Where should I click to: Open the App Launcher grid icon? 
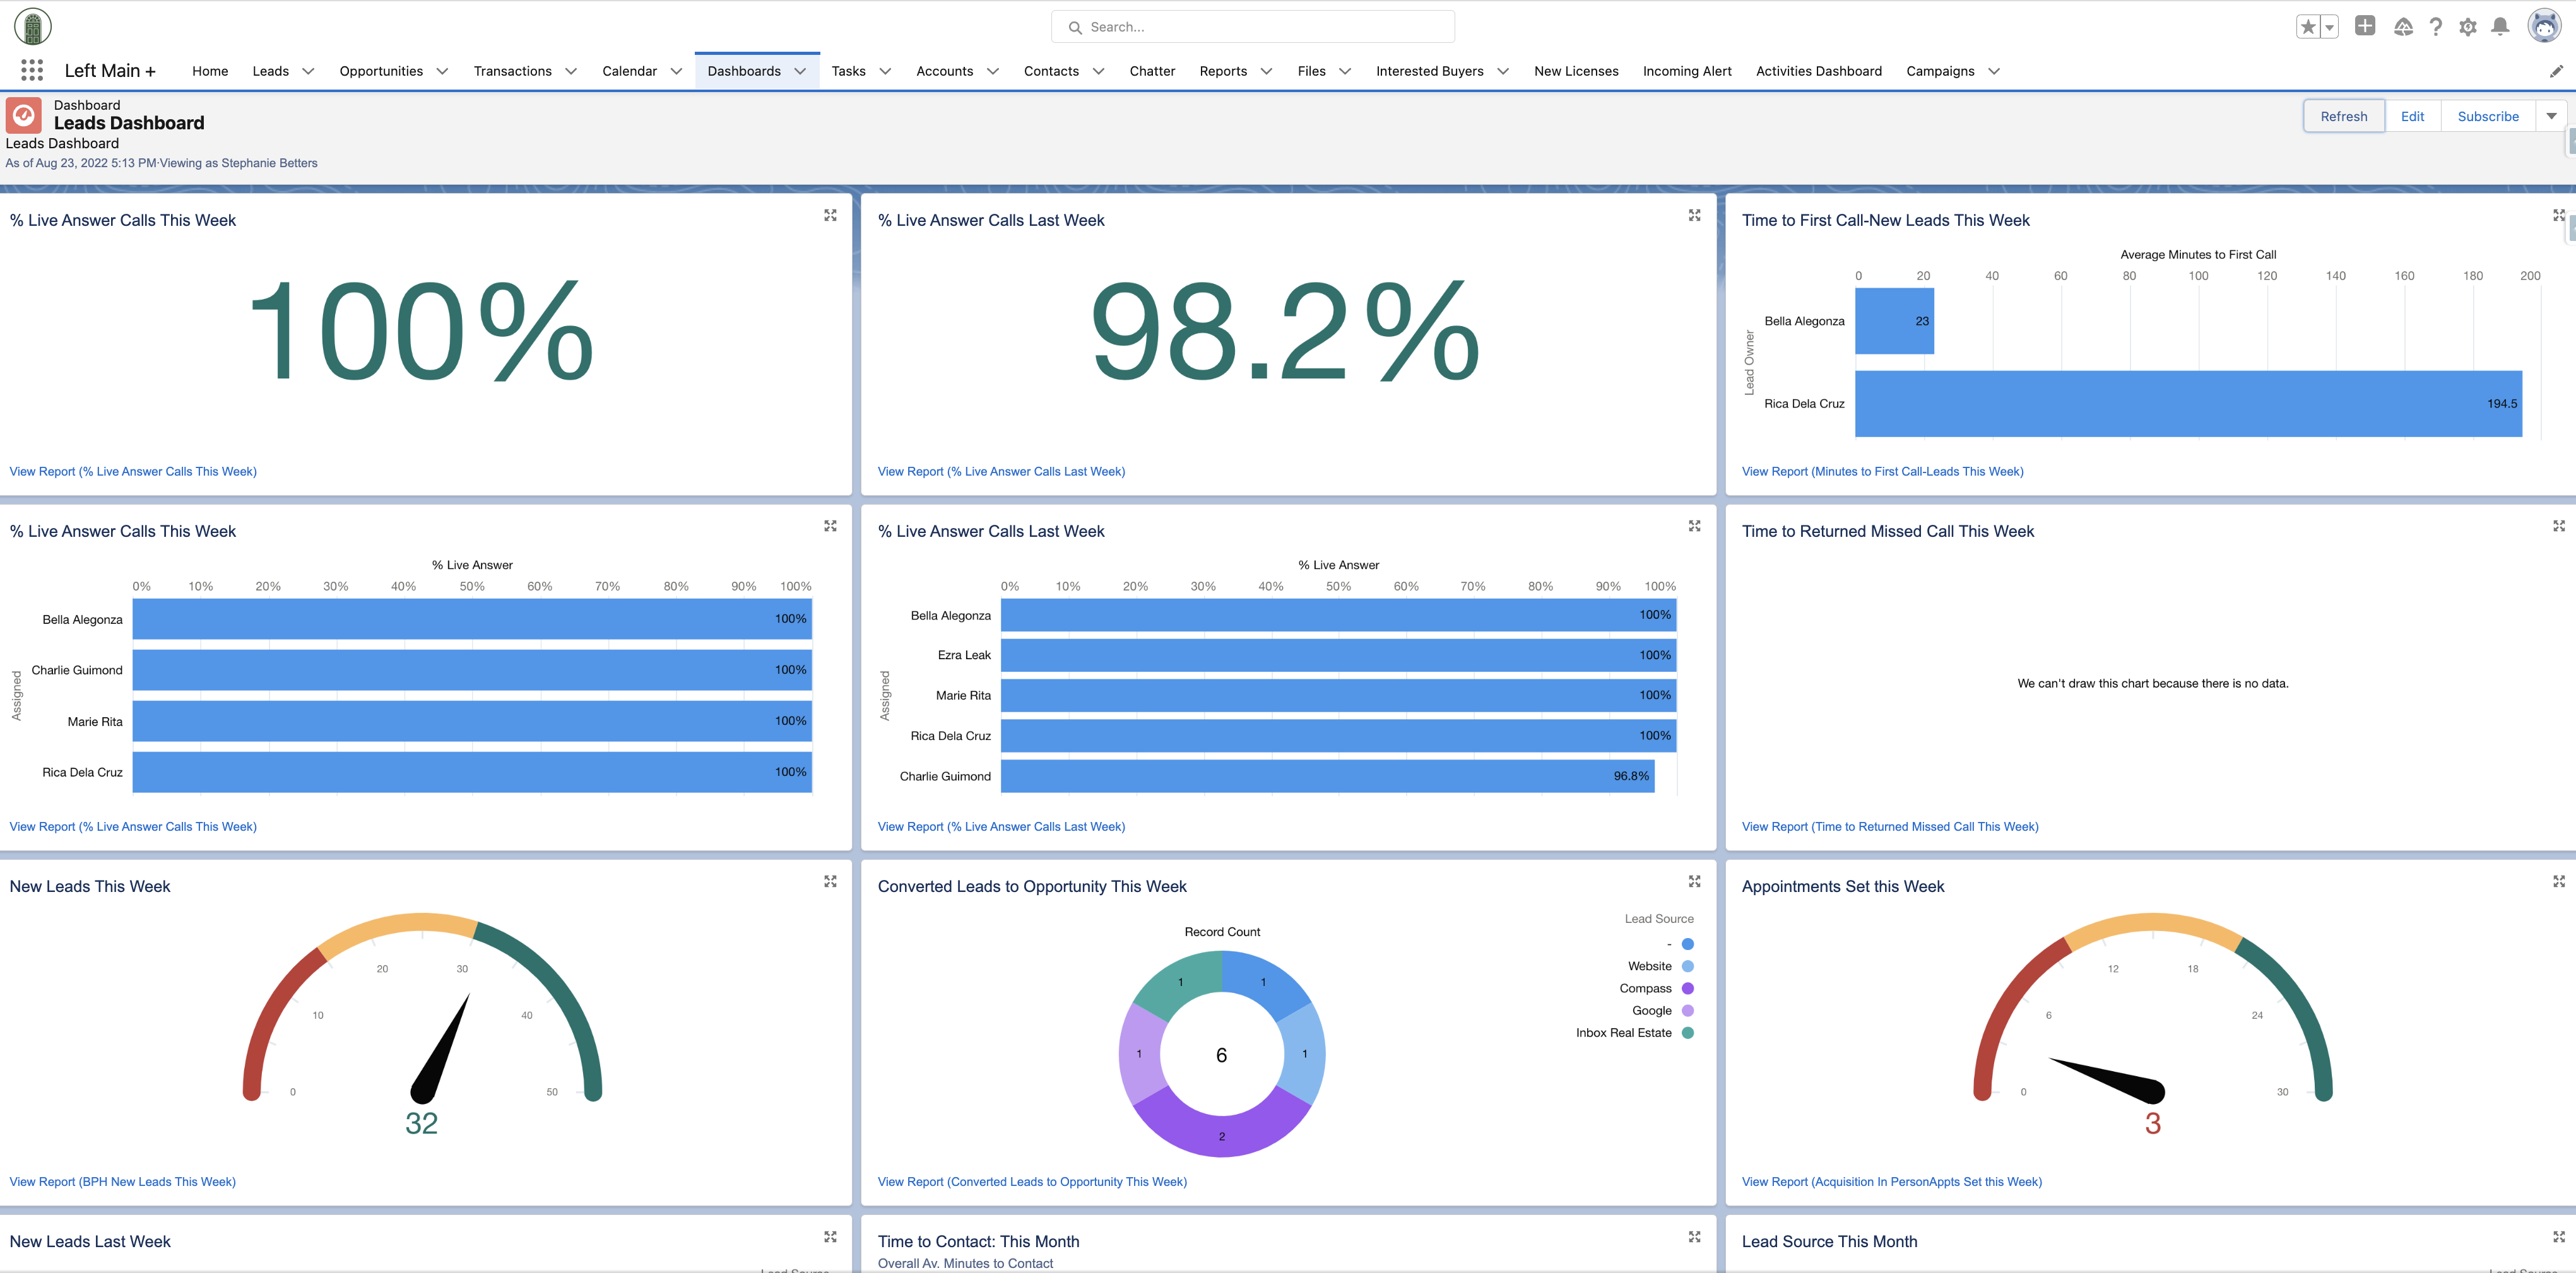[x=32, y=70]
